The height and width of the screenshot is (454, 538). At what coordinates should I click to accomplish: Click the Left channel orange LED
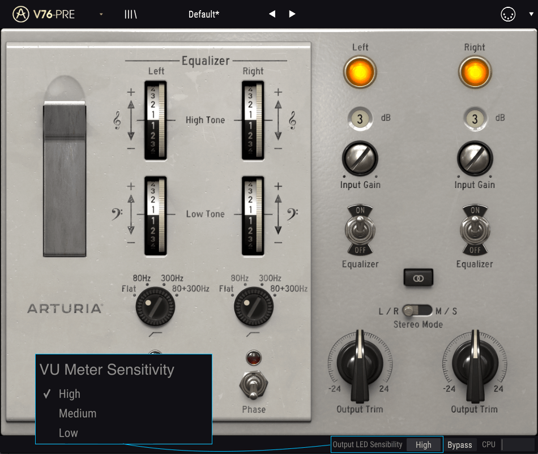(360, 72)
